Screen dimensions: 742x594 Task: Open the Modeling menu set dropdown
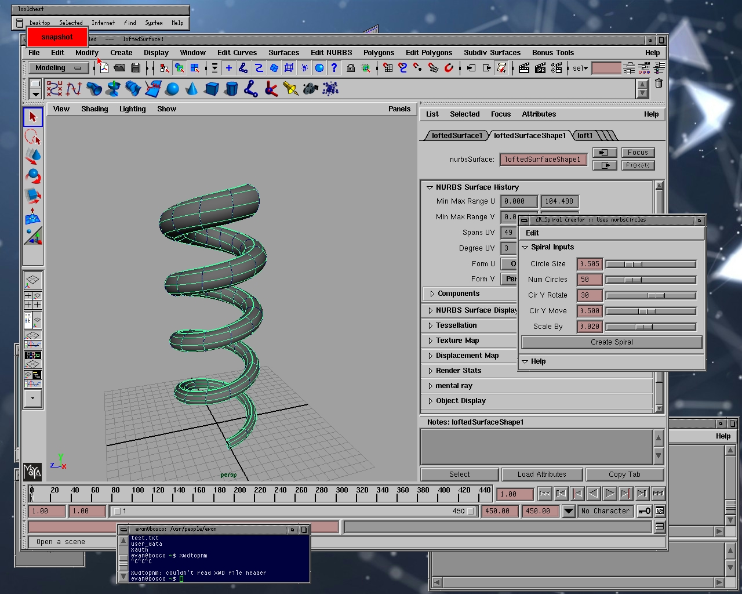point(59,68)
